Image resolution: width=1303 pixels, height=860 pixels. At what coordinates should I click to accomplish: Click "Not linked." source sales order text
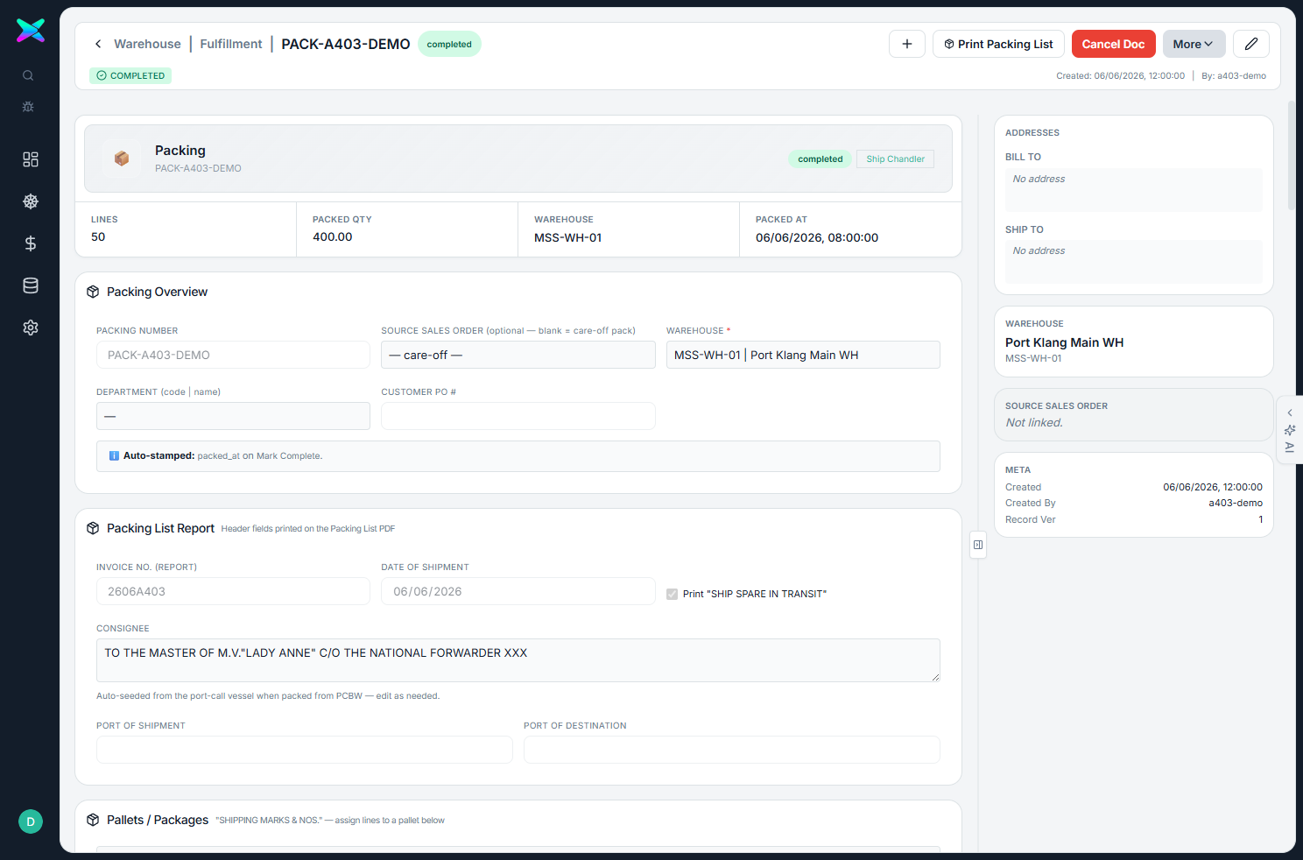click(1034, 422)
